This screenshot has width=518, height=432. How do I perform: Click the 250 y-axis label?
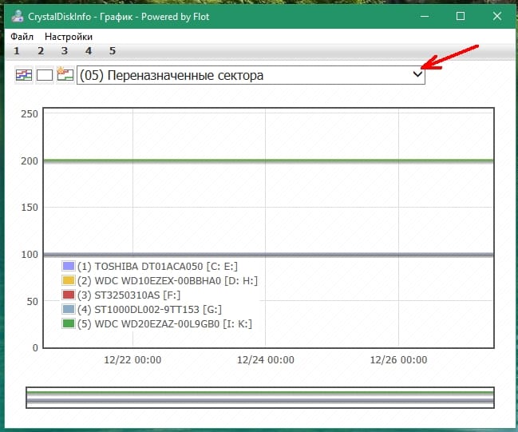pos(30,114)
